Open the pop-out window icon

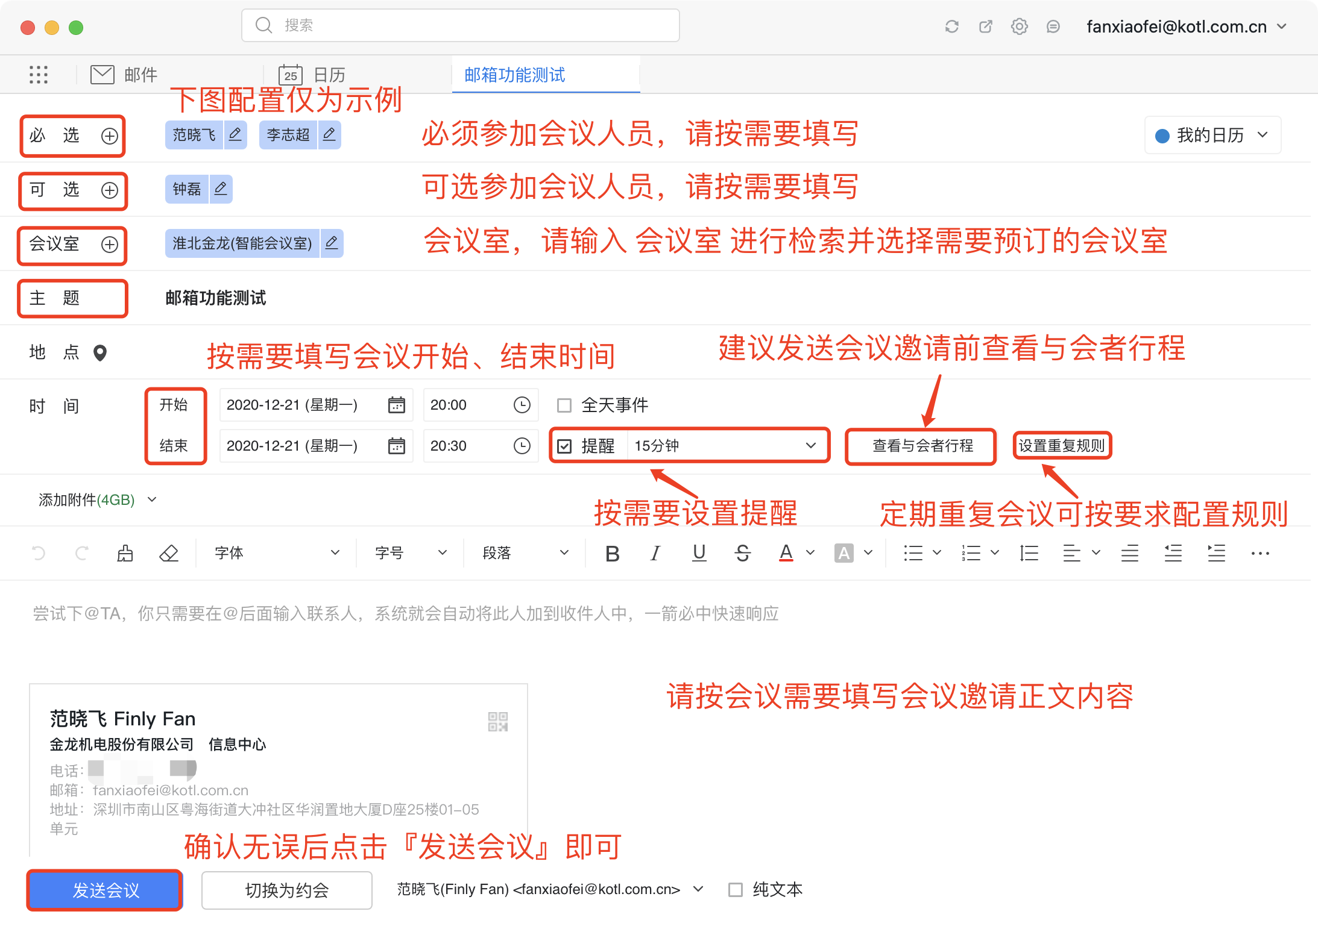coord(986,27)
